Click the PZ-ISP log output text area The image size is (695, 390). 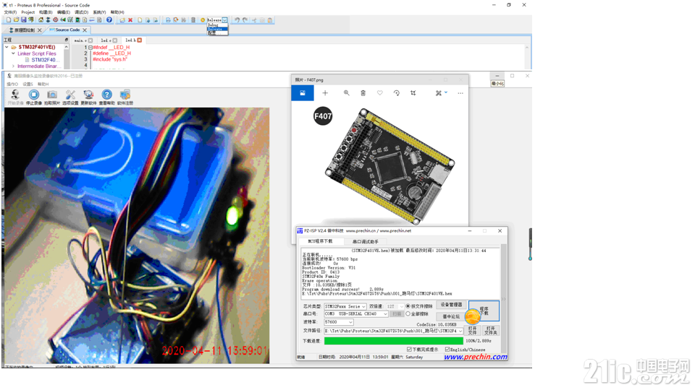coord(401,272)
